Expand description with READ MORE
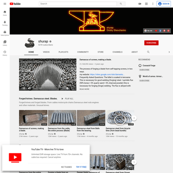The width and height of the screenshot is (173, 173). click(x=84, y=89)
